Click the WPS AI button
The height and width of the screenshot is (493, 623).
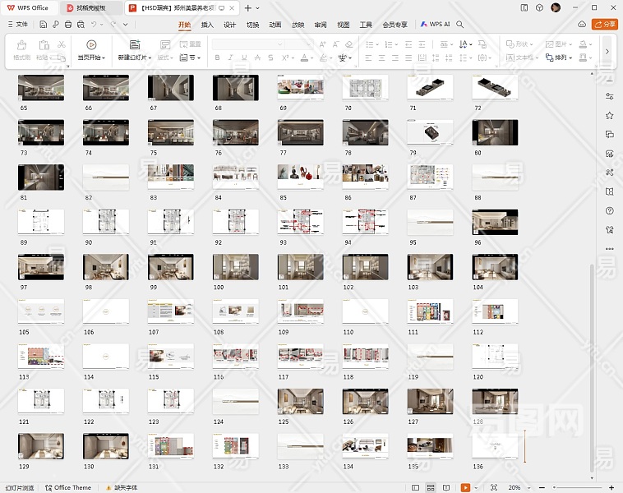coord(435,25)
